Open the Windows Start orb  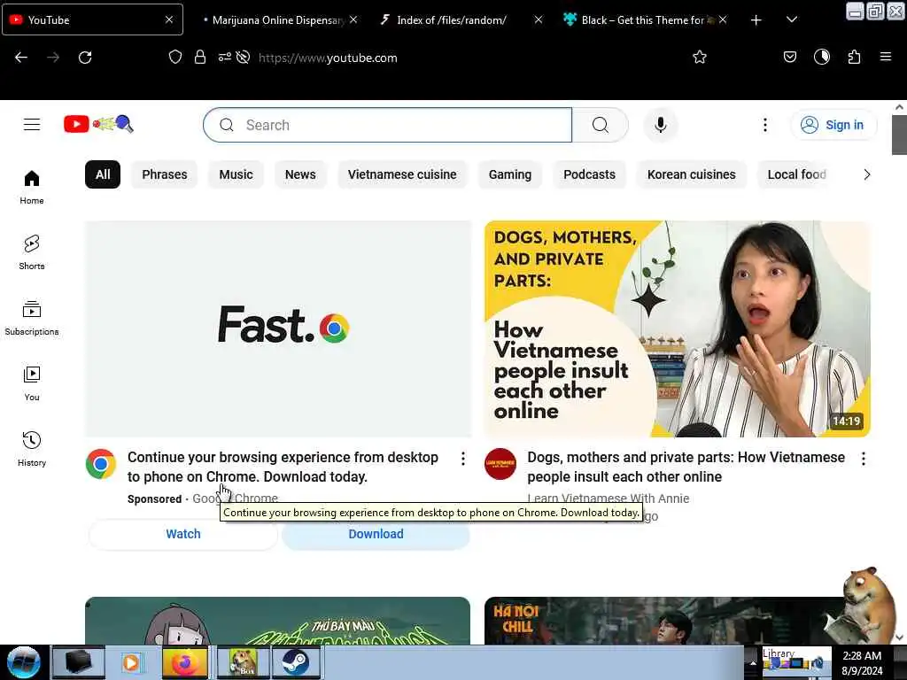[24, 662]
